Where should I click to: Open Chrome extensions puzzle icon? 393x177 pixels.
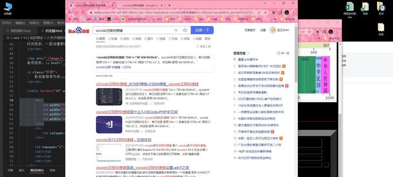click(x=274, y=12)
